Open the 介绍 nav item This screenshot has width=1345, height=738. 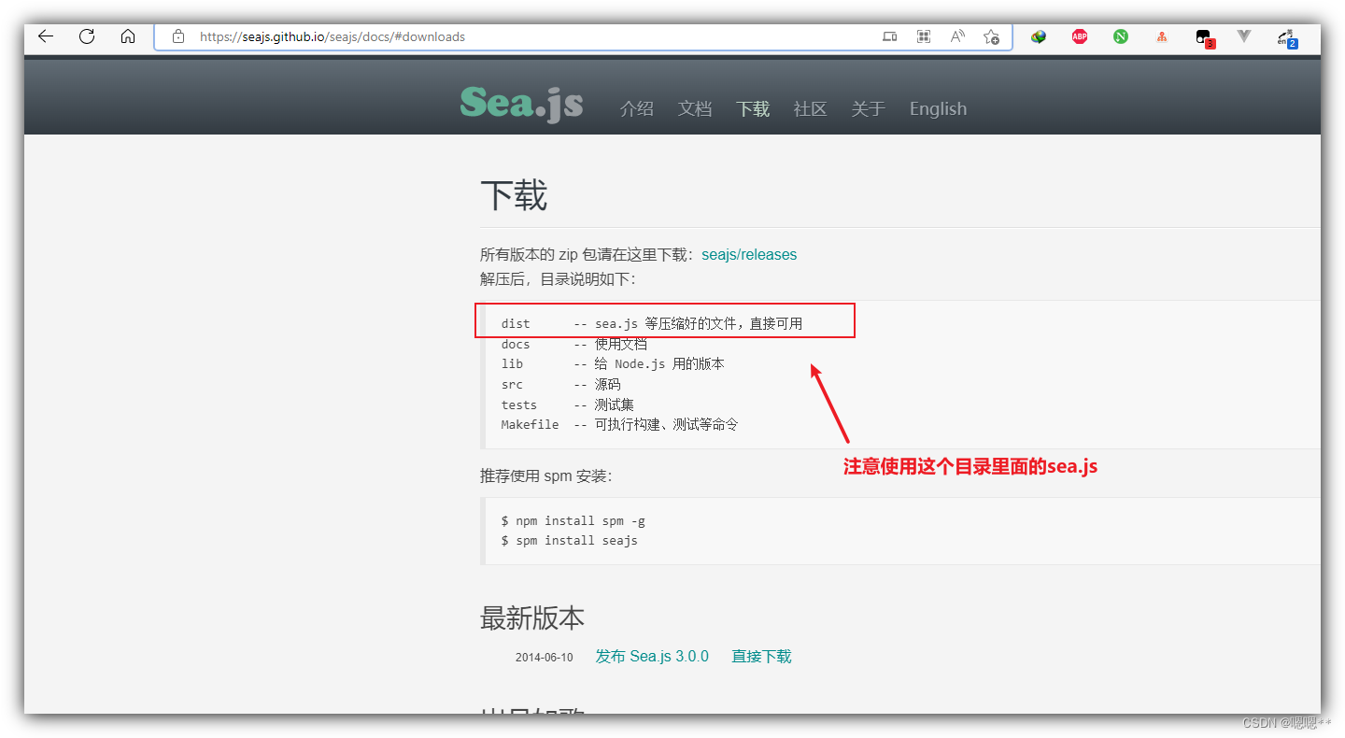click(x=637, y=108)
